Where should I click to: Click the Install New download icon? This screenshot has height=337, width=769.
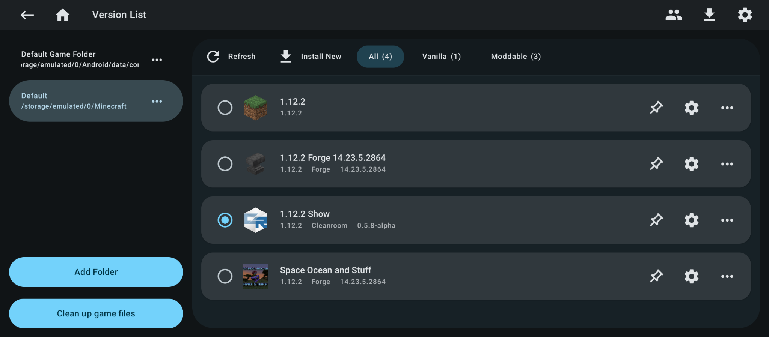(x=286, y=57)
